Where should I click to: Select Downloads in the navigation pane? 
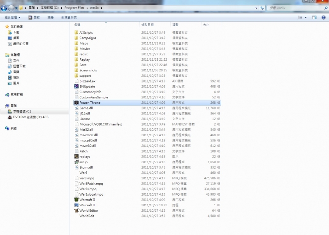16,32
